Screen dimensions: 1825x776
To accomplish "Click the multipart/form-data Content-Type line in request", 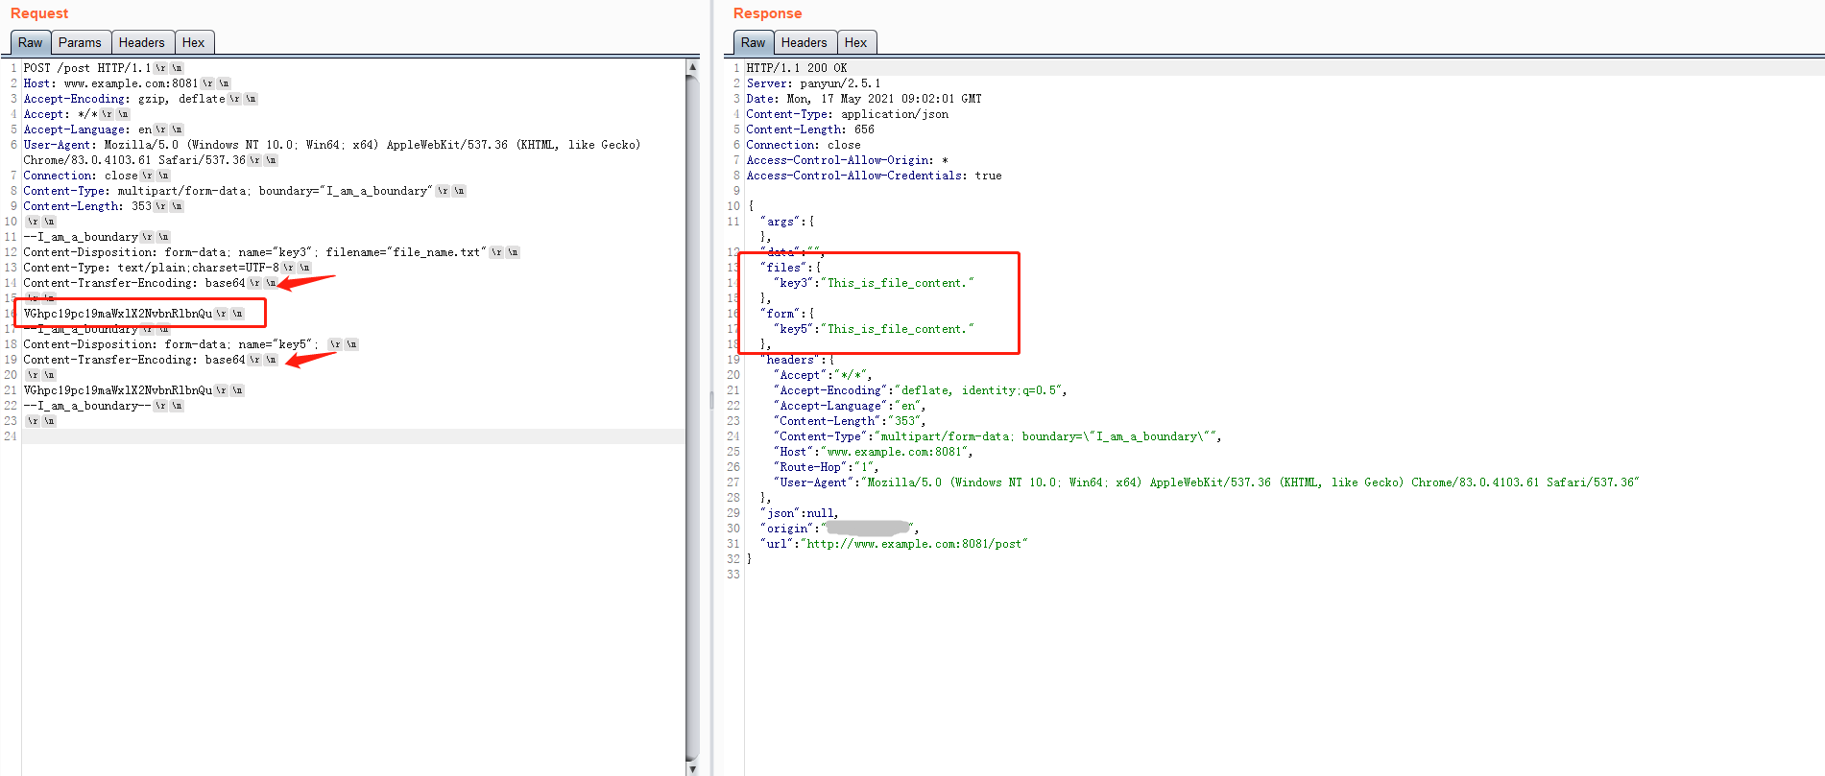I will [227, 191].
